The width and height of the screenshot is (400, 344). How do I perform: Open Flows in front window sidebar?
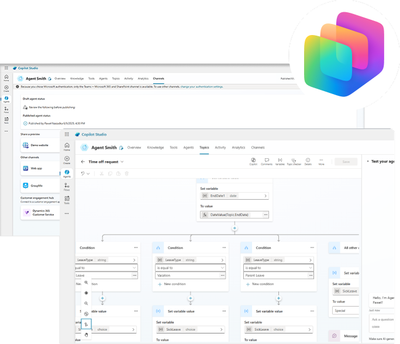click(67, 186)
